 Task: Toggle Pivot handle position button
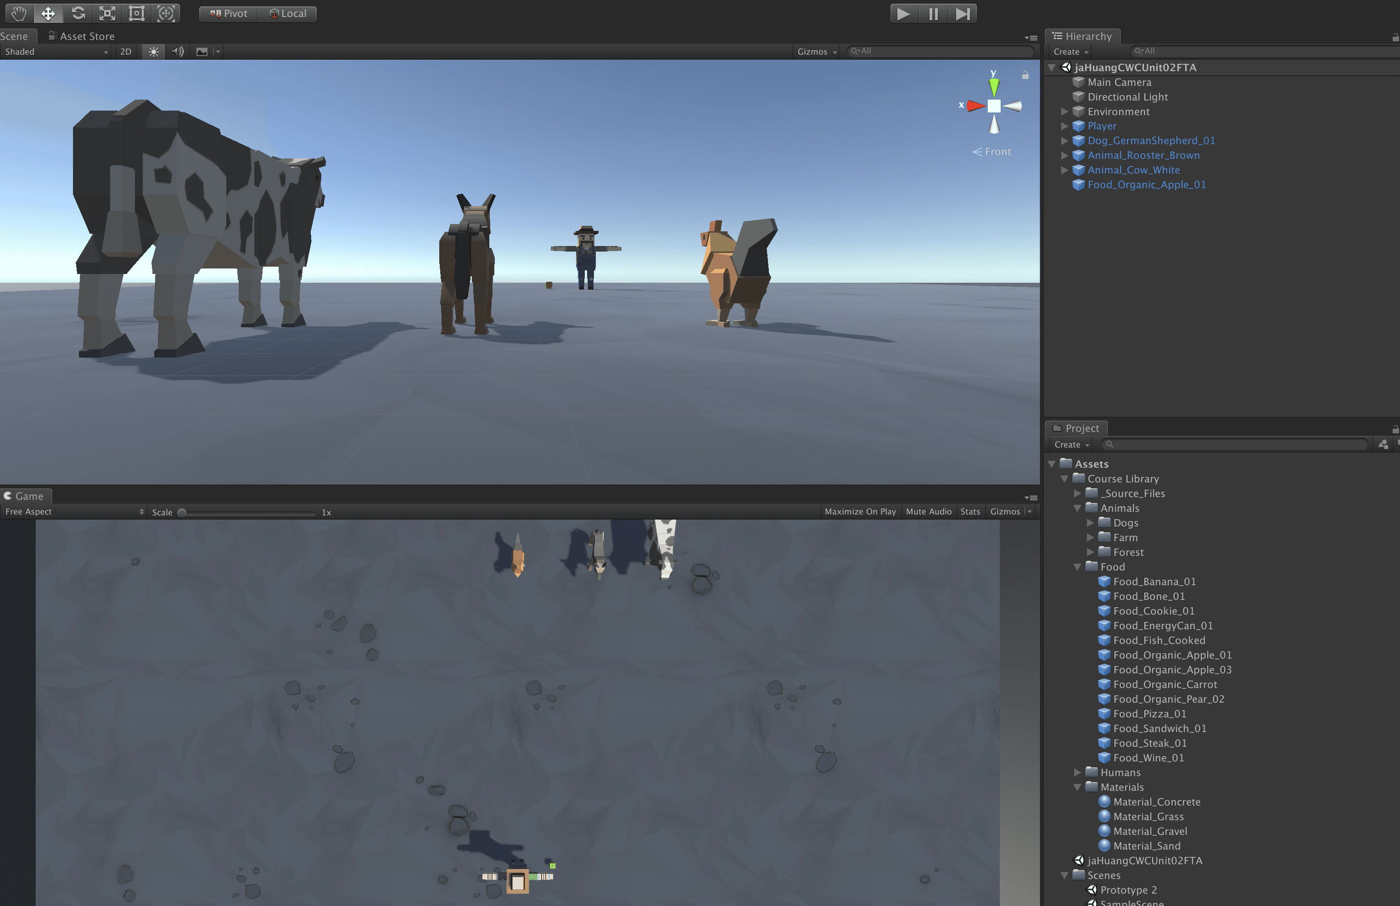(229, 13)
